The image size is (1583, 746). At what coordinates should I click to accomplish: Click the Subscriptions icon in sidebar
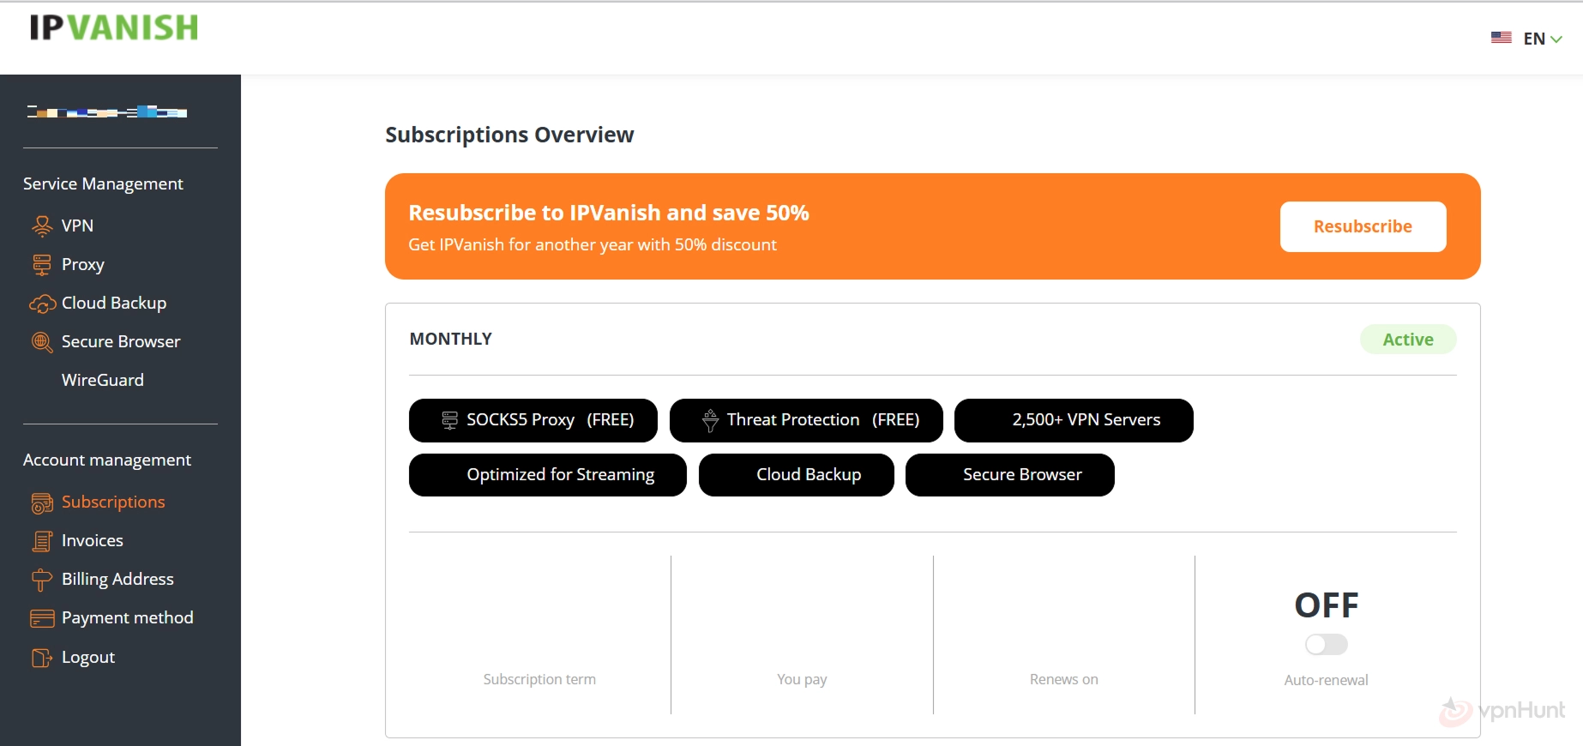(x=41, y=503)
